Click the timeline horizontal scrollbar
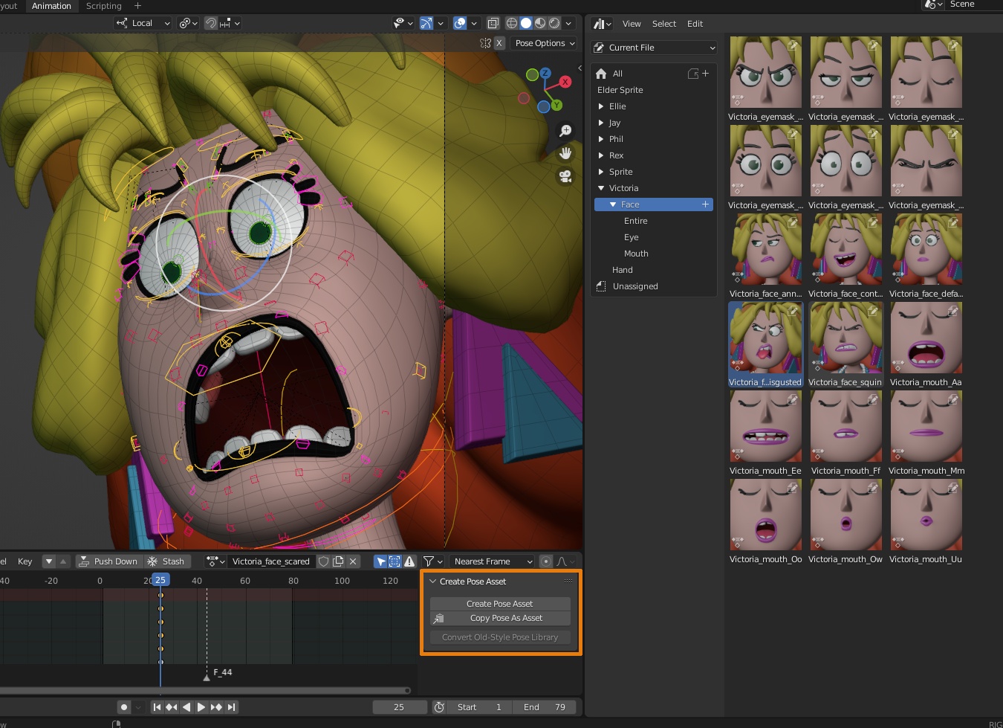Screen dimensions: 1003x728 tap(204, 690)
